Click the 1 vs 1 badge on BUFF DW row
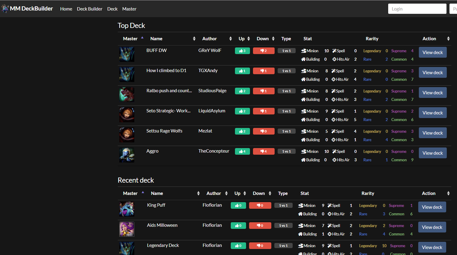 coord(287,51)
